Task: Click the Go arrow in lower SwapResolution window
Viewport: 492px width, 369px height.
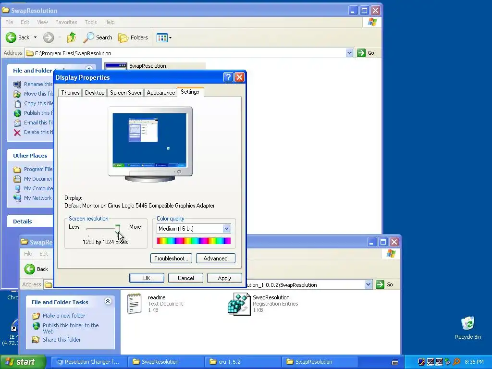Action: point(380,284)
